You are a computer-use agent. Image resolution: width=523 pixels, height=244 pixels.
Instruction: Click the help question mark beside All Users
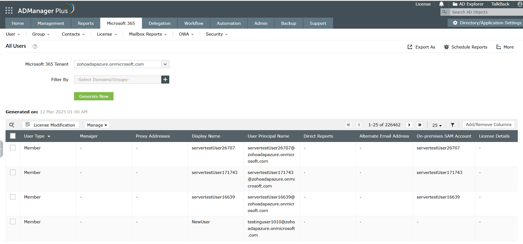point(35,47)
